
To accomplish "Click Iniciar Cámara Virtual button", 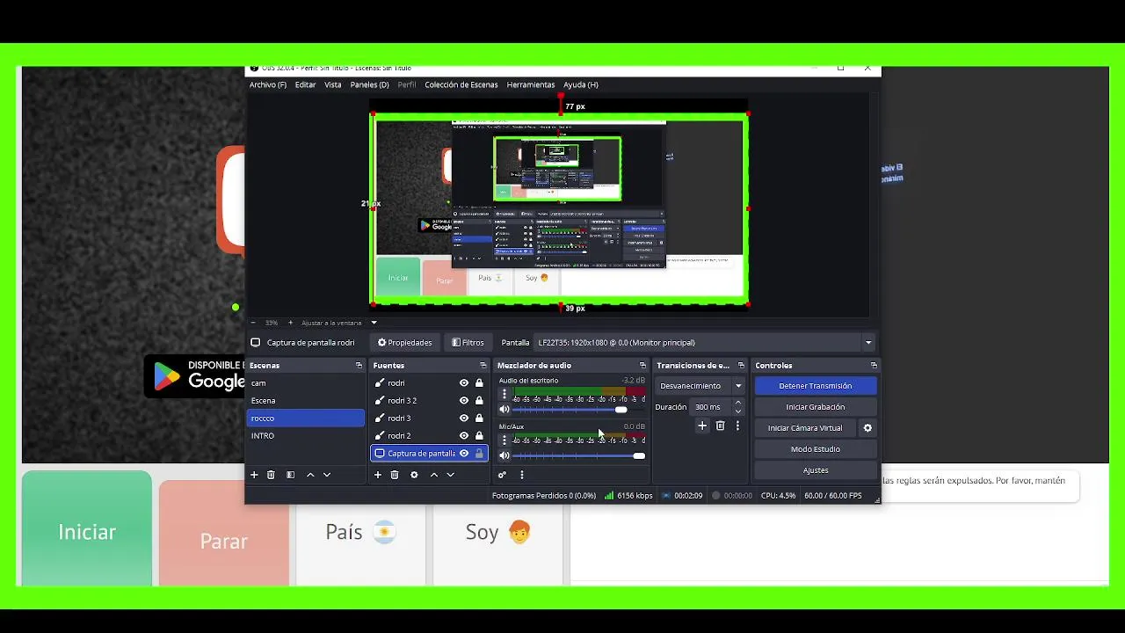I will (x=805, y=428).
